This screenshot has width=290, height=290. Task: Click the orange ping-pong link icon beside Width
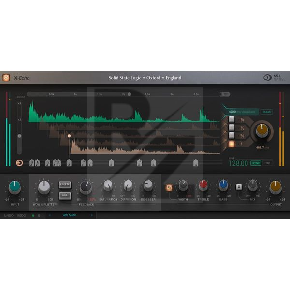169,188
